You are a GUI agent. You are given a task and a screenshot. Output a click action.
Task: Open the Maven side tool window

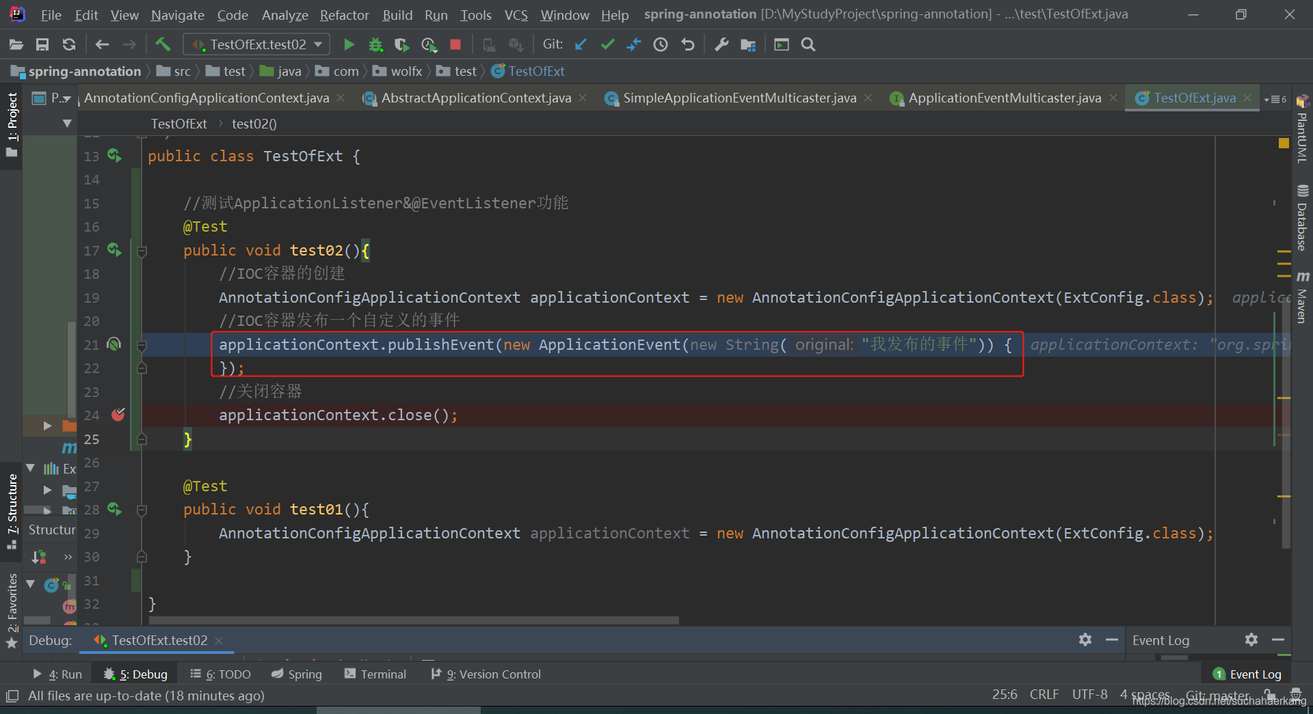click(1302, 297)
